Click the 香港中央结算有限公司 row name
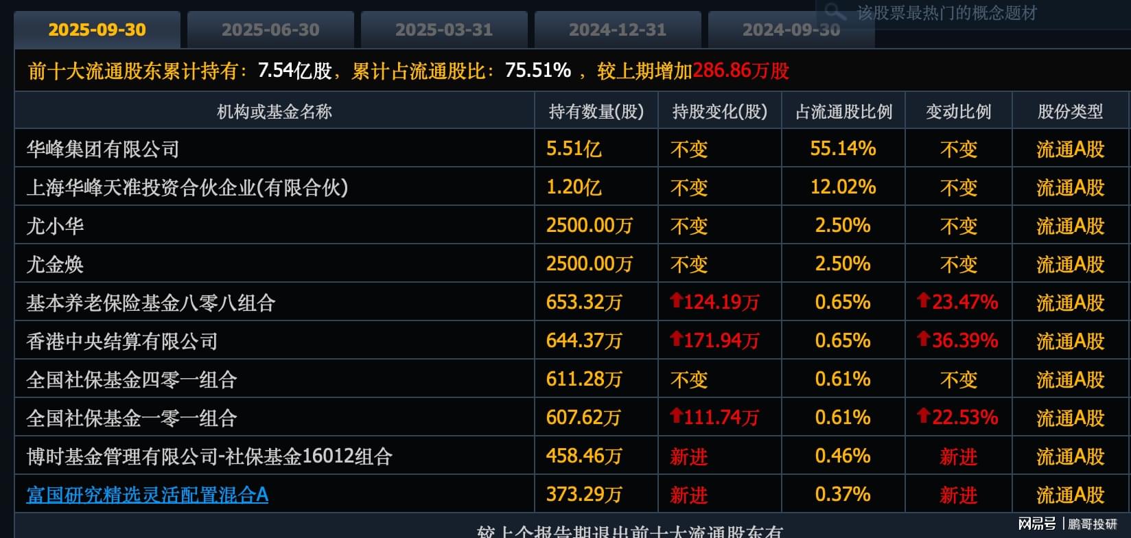Image resolution: width=1131 pixels, height=538 pixels. point(122,341)
